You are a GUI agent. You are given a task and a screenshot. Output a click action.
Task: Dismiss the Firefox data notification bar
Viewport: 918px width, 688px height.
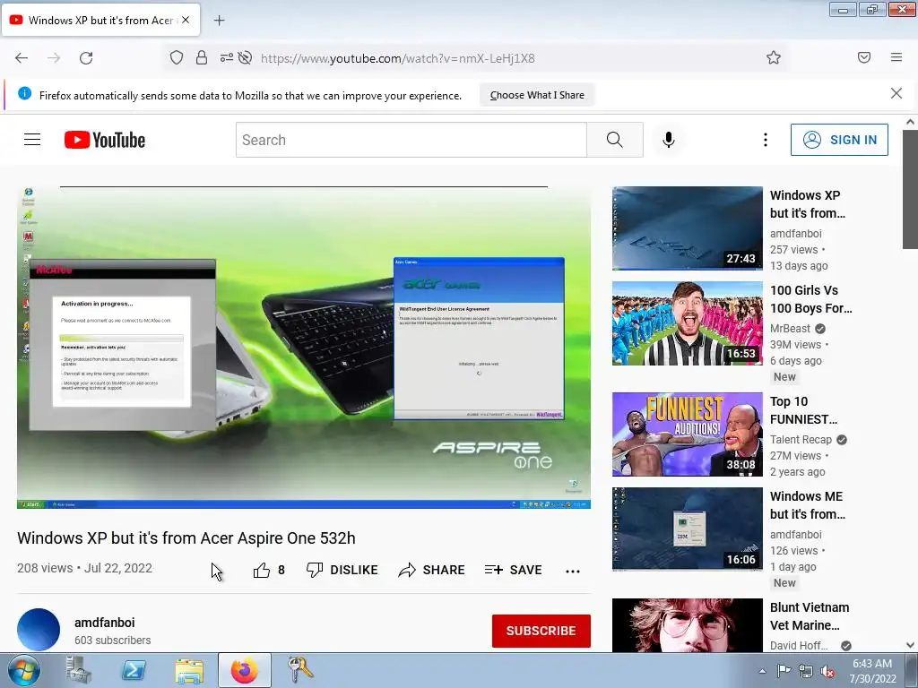[x=896, y=93]
